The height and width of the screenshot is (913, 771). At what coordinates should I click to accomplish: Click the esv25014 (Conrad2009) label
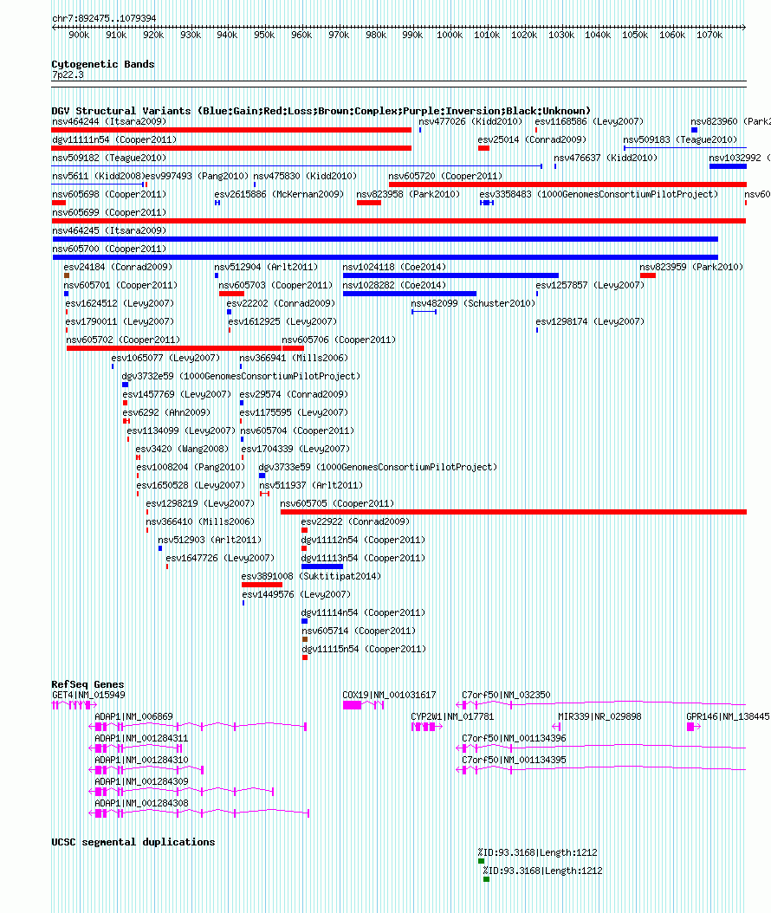(x=532, y=139)
